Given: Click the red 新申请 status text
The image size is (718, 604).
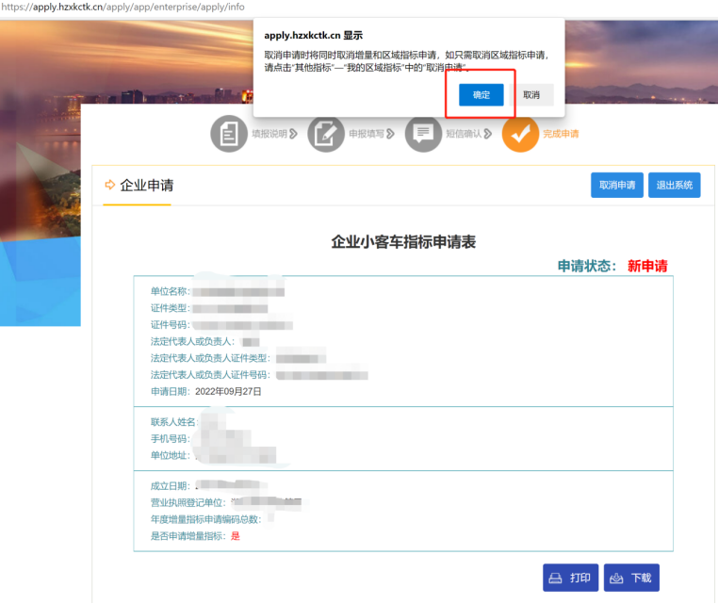Looking at the screenshot, I should pyautogui.click(x=647, y=266).
